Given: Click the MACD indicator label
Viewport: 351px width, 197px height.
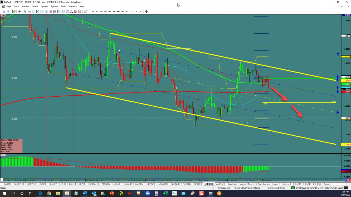Looking at the screenshot, I should coord(3,155).
